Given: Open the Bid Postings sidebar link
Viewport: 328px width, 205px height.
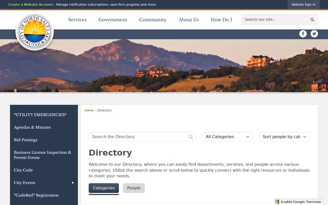Looking at the screenshot, I should (x=44, y=140).
